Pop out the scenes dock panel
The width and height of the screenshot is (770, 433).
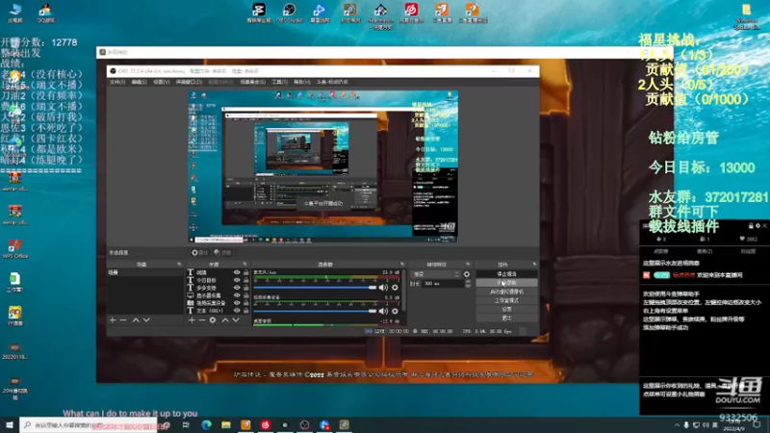pyautogui.click(x=179, y=264)
